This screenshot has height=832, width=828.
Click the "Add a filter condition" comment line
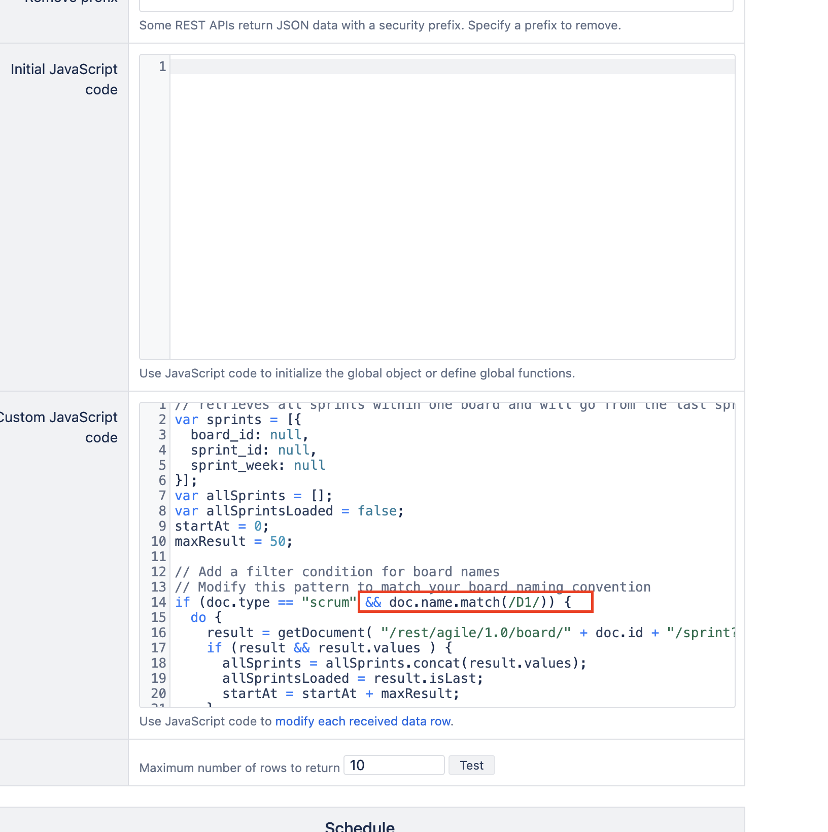pyautogui.click(x=337, y=572)
